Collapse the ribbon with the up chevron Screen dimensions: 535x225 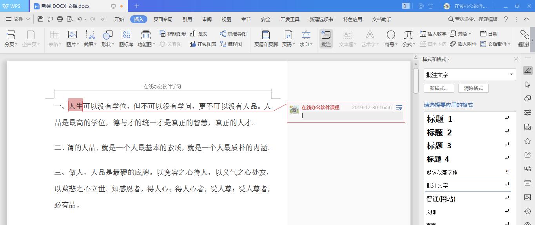[526, 19]
